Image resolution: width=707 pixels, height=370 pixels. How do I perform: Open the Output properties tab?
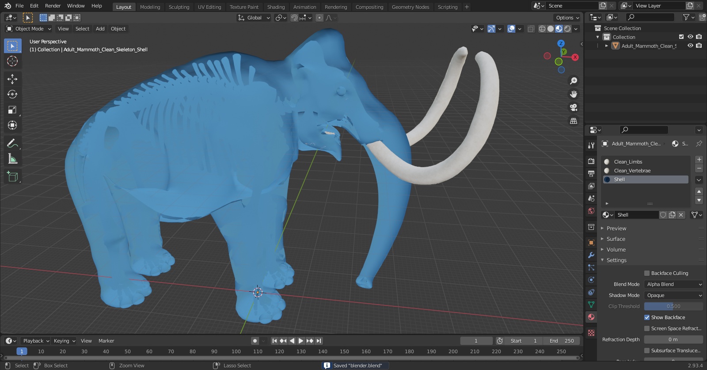[591, 174]
